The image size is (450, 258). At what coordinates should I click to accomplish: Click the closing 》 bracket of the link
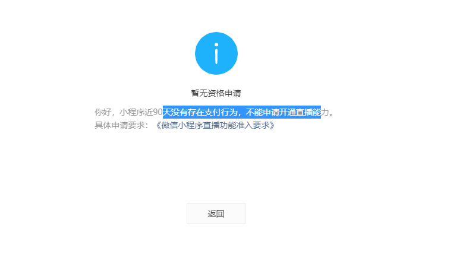273,125
